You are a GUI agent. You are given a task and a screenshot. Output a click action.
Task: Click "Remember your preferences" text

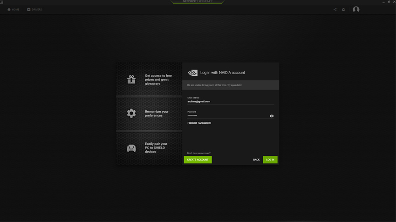[157, 114]
